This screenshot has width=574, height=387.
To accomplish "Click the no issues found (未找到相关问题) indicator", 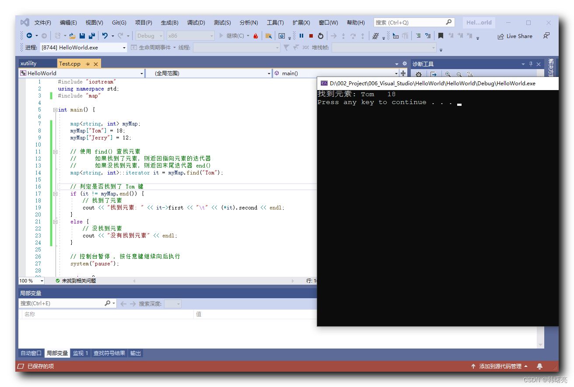I will tap(76, 281).
